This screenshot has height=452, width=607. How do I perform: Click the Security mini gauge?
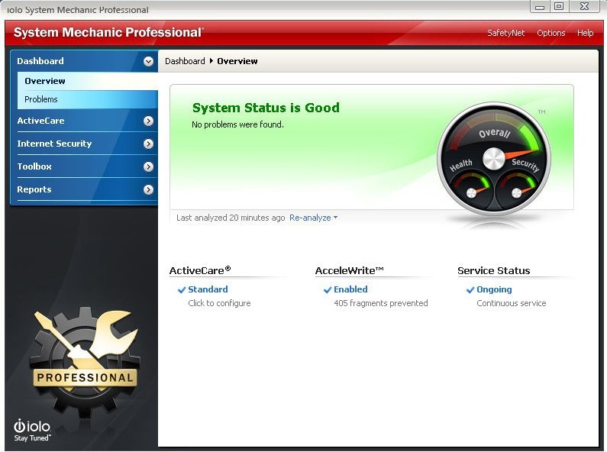pyautogui.click(x=517, y=189)
